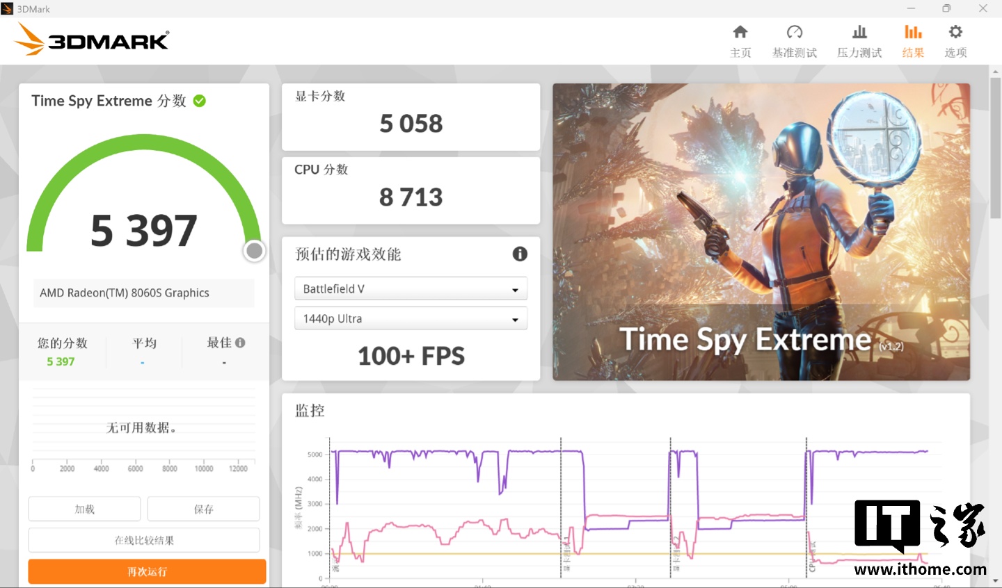Click the Time Spy Extreme artwork thumbnail
This screenshot has width=1002, height=588.
(761, 232)
